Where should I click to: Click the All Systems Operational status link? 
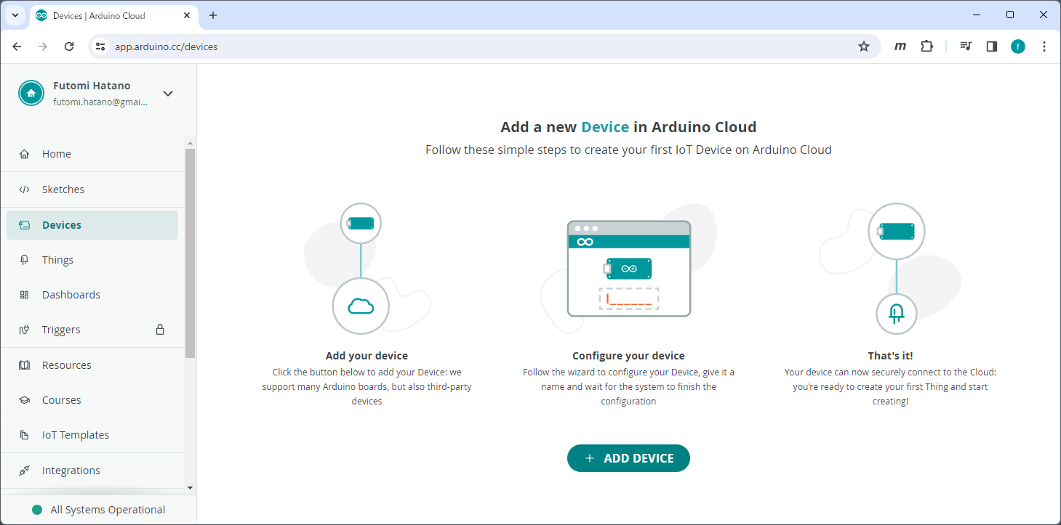pos(106,509)
